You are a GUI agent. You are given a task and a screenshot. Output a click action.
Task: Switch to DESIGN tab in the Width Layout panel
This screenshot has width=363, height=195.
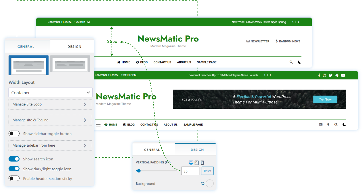[74, 47]
